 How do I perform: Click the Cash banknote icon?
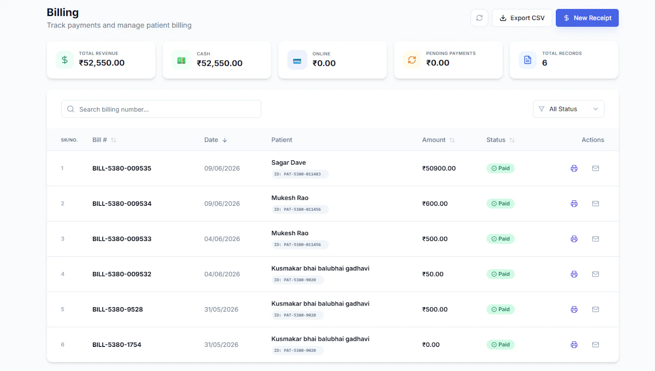tap(181, 60)
